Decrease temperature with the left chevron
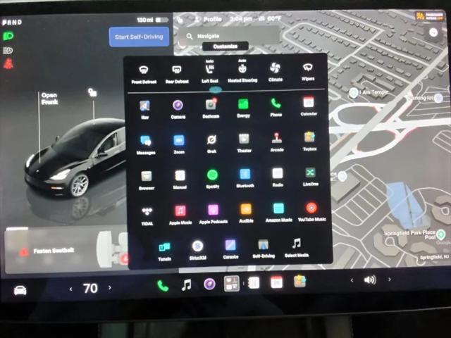Viewport: 451px width, 338px height. (71, 289)
